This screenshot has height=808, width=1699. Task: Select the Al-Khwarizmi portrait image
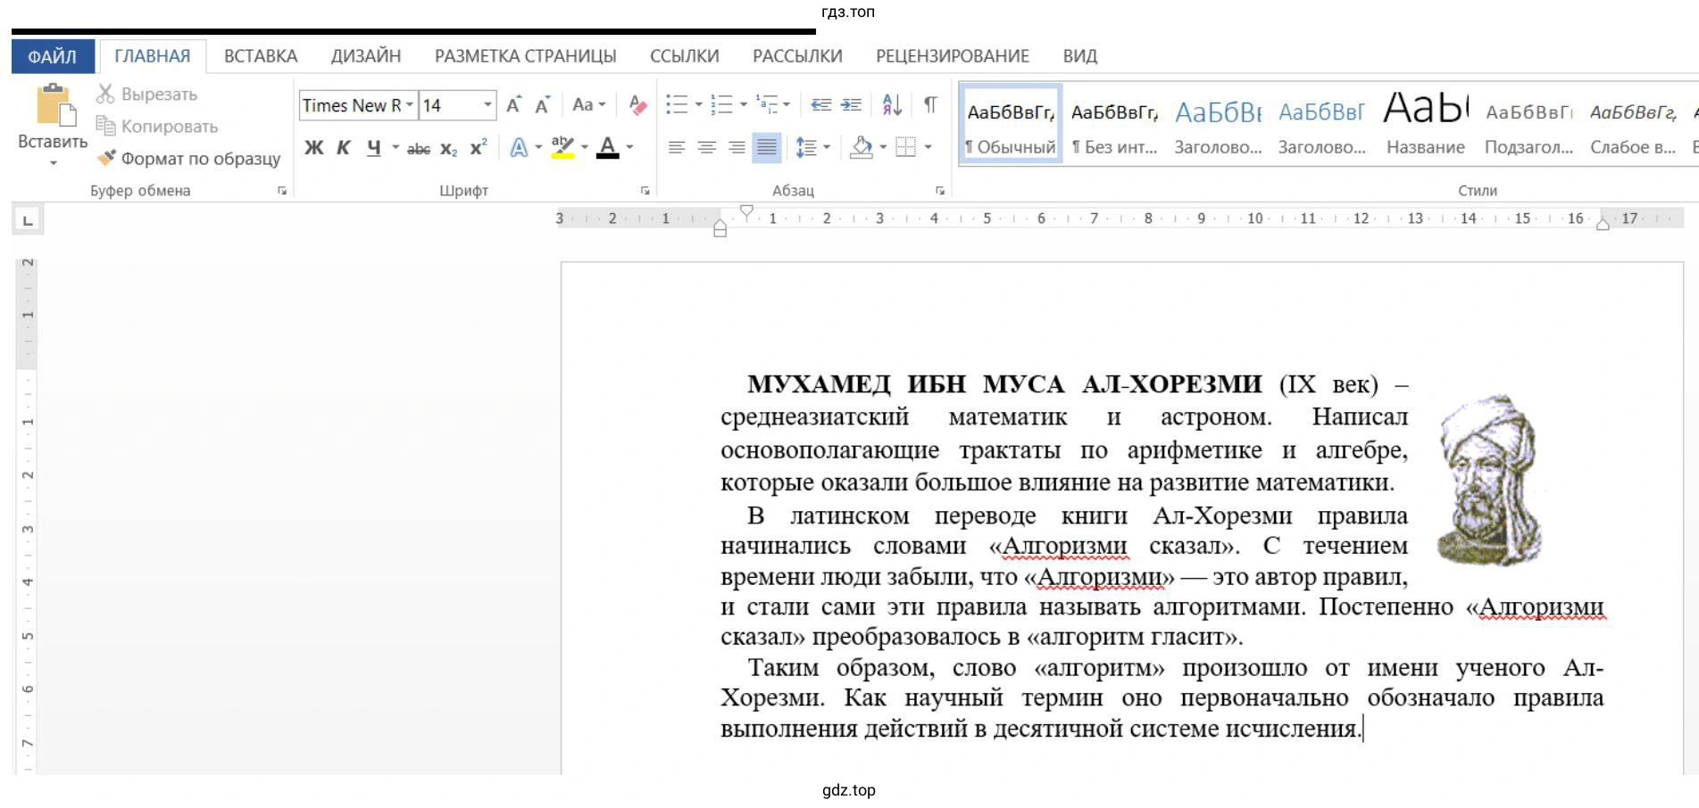[x=1490, y=480]
